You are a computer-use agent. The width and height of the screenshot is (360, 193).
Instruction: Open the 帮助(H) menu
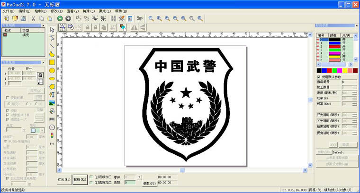tap(121, 11)
